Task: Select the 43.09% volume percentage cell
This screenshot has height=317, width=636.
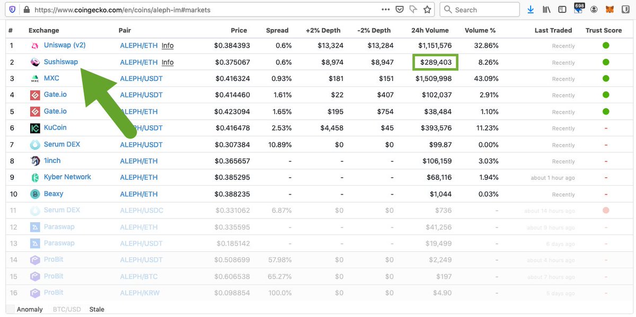Action: coord(486,78)
